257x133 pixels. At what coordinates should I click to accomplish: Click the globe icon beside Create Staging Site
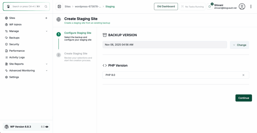click(x=58, y=19)
